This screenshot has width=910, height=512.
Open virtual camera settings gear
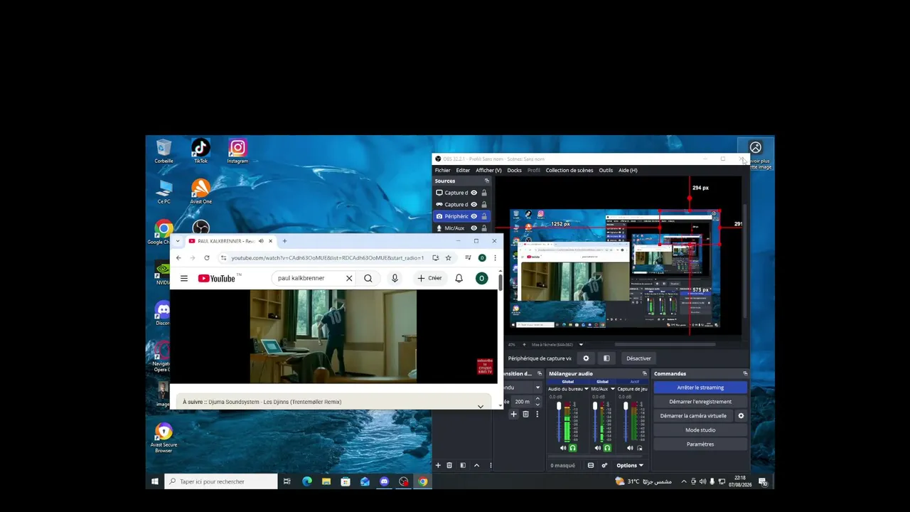(x=741, y=416)
